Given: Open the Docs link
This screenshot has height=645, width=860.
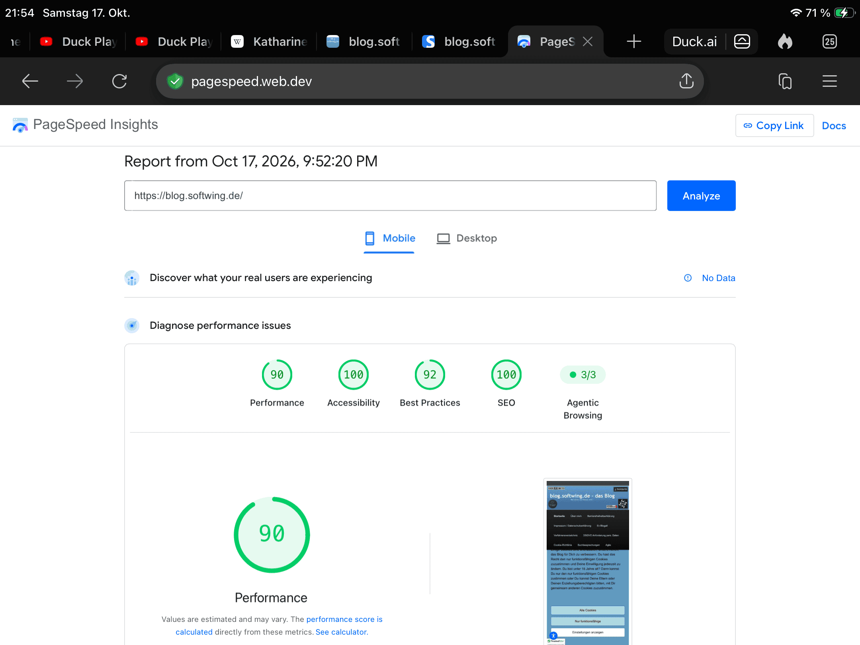Looking at the screenshot, I should 834,126.
